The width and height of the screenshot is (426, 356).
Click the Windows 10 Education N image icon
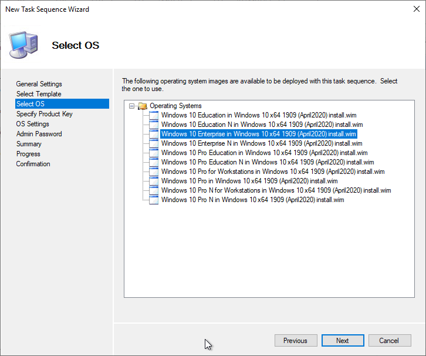[x=154, y=125]
